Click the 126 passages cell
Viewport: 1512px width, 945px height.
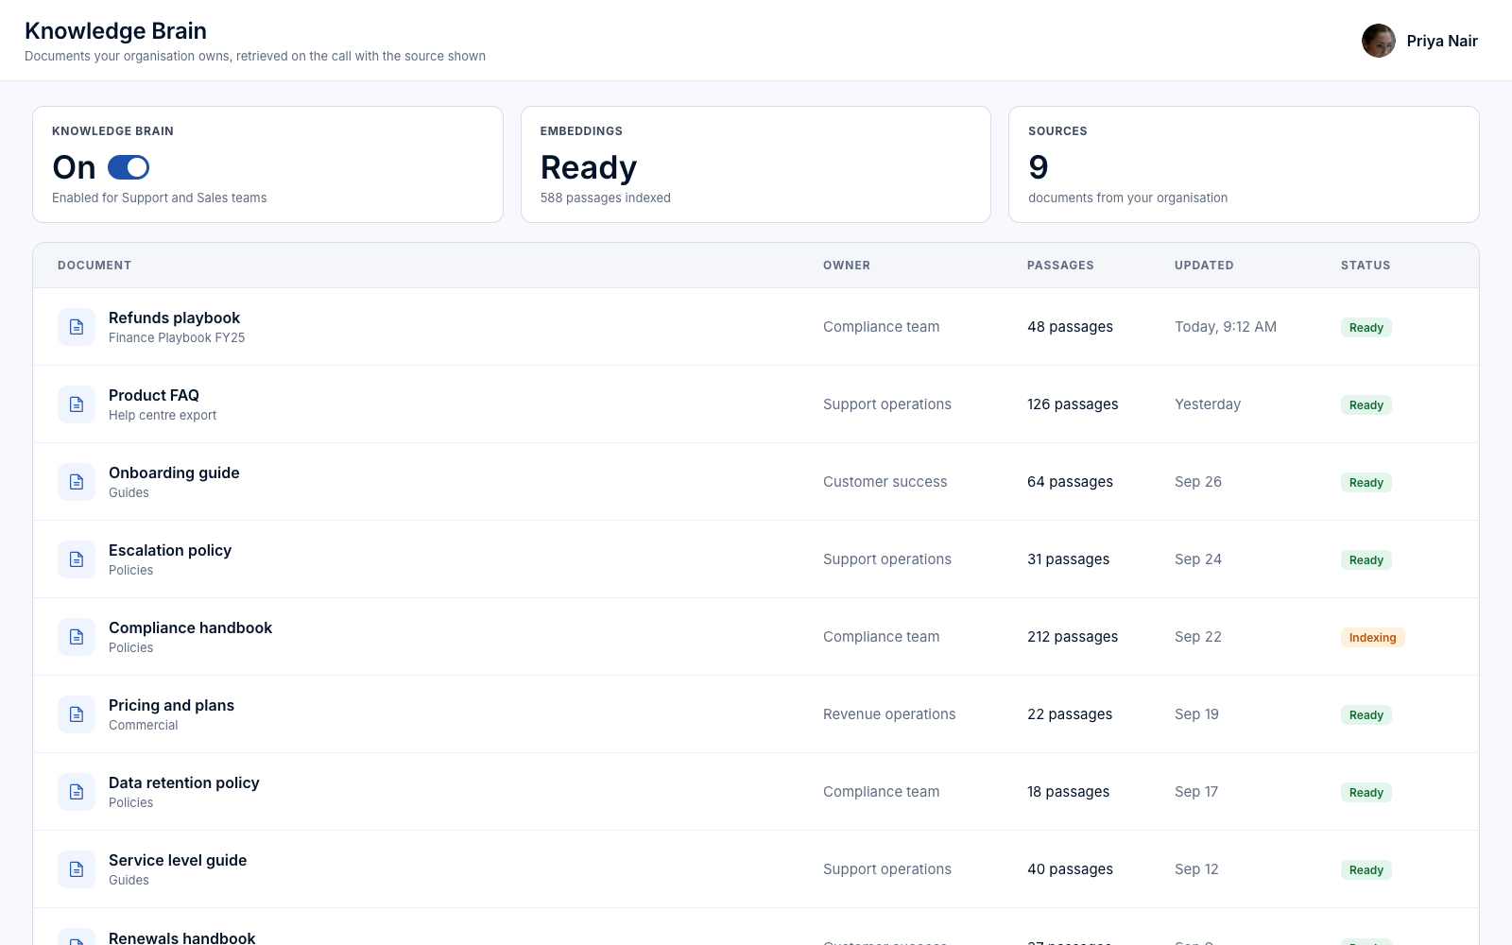(x=1073, y=404)
